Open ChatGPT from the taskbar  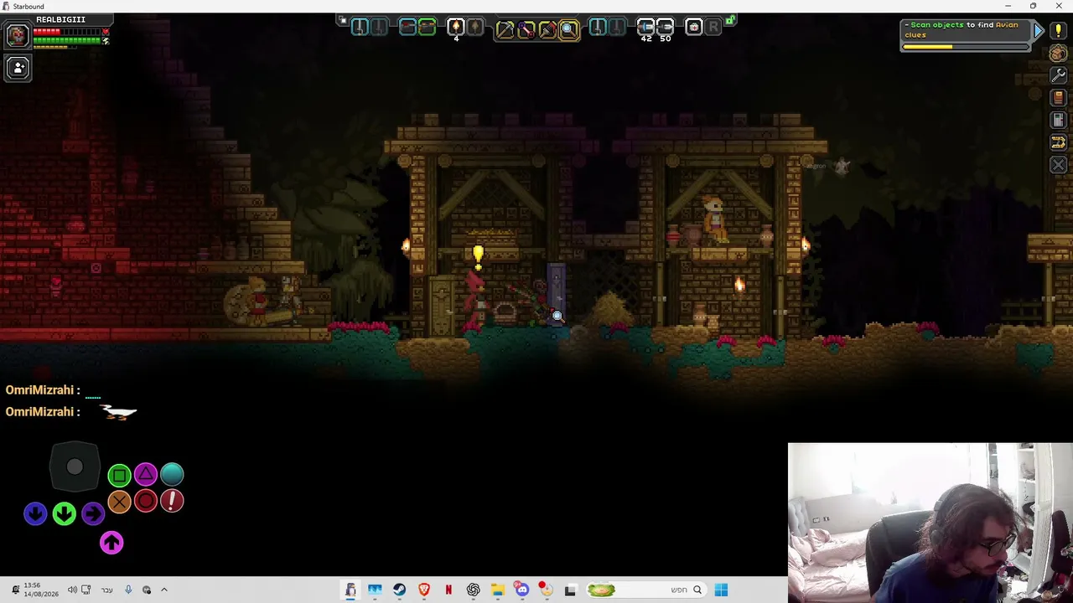point(473,590)
